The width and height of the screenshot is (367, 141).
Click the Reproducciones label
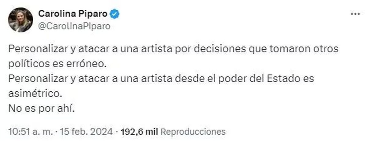coord(193,132)
